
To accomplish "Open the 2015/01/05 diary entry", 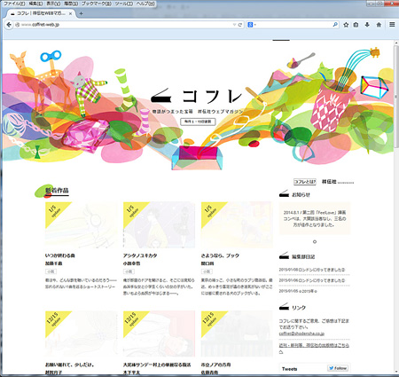I will 298,291.
